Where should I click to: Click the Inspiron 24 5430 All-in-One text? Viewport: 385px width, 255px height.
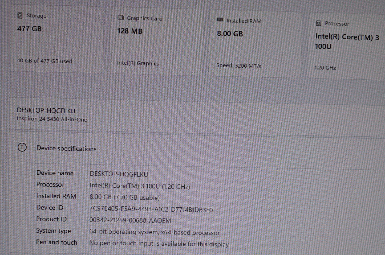[x=52, y=119]
